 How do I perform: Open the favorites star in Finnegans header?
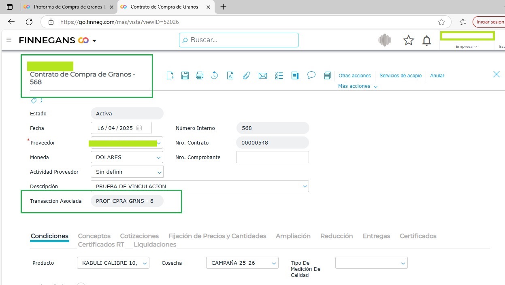(408, 40)
